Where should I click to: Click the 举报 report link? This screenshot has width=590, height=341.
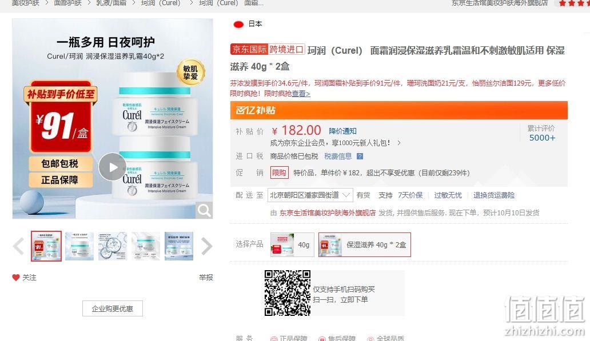pyautogui.click(x=206, y=278)
